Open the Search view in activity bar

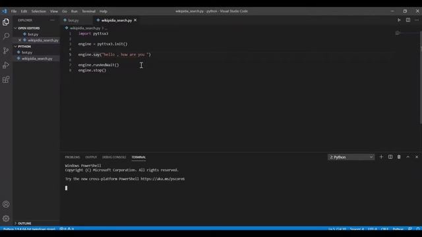tap(6, 36)
